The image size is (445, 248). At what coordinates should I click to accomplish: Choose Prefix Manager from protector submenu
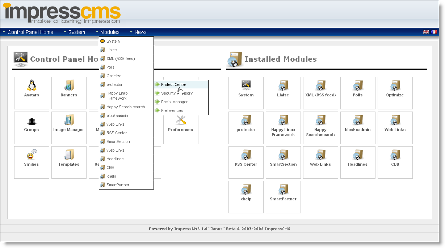coord(174,102)
